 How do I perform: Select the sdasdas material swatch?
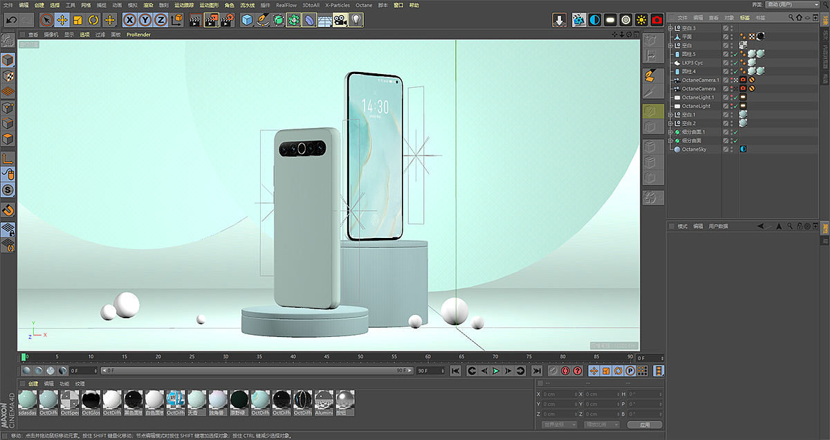[x=28, y=403]
